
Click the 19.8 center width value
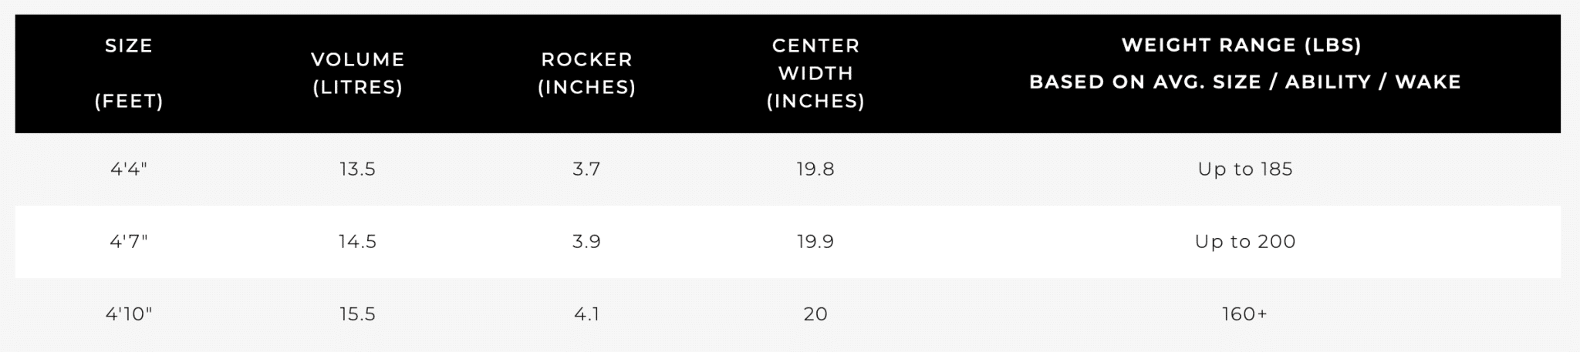815,169
